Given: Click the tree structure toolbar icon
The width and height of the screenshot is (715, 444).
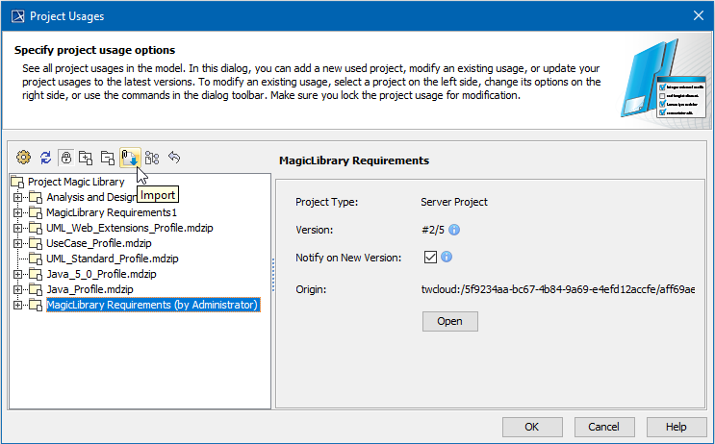Looking at the screenshot, I should click(x=152, y=158).
